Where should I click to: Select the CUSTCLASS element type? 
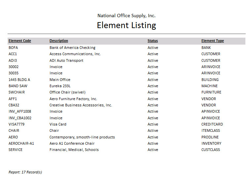(211, 150)
